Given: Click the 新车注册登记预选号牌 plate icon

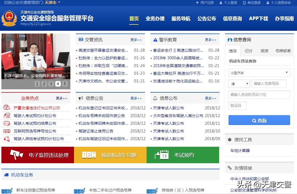Looking at the screenshot, I should [6, 190].
